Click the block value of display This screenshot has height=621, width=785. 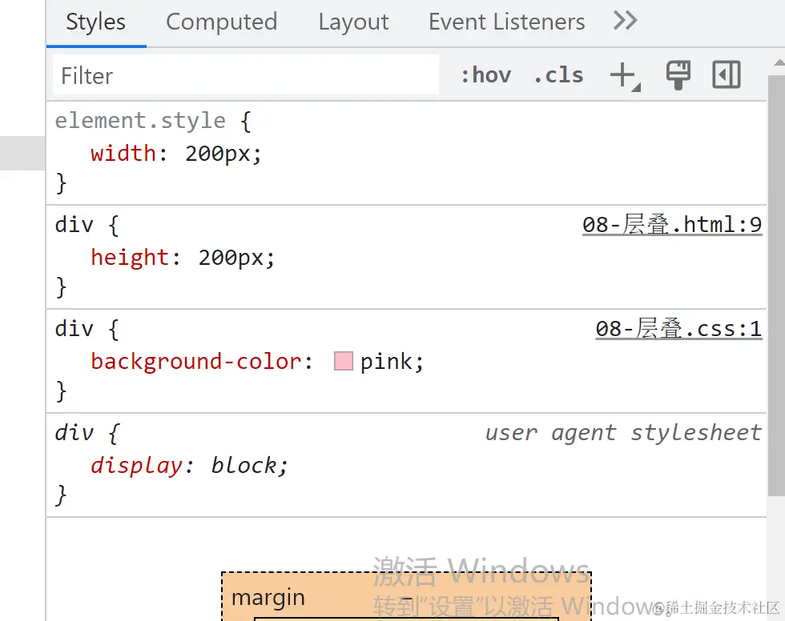244,466
